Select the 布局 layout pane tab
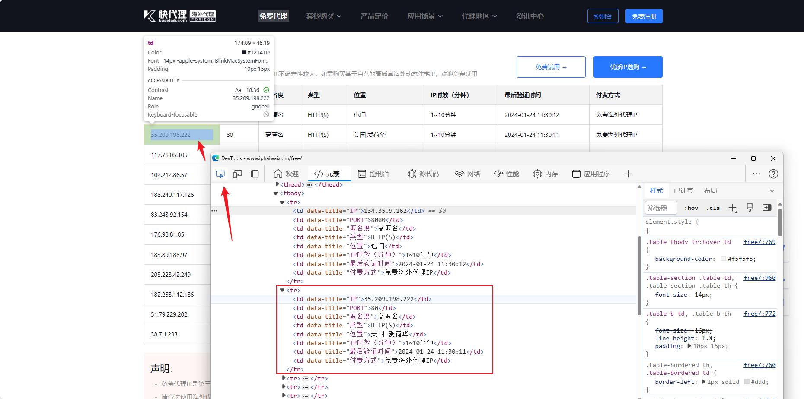804x399 pixels. 710,190
